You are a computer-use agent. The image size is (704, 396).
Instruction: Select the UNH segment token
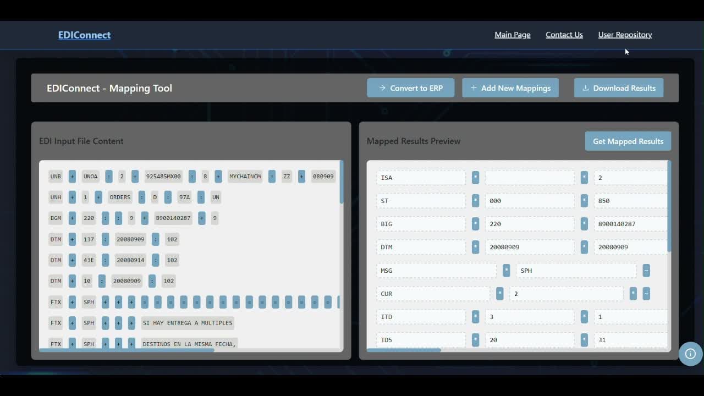coord(56,197)
